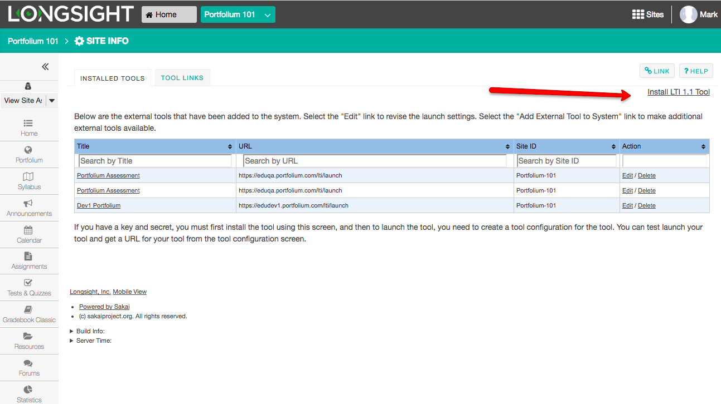Switch to Mobile View
Viewport: 721px width, 404px height.
[130, 292]
